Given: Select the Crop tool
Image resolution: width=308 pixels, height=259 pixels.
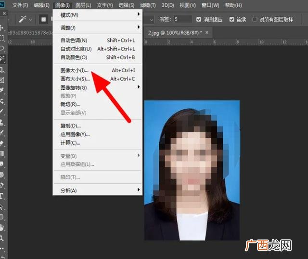Looking at the screenshot, I should (2, 69).
